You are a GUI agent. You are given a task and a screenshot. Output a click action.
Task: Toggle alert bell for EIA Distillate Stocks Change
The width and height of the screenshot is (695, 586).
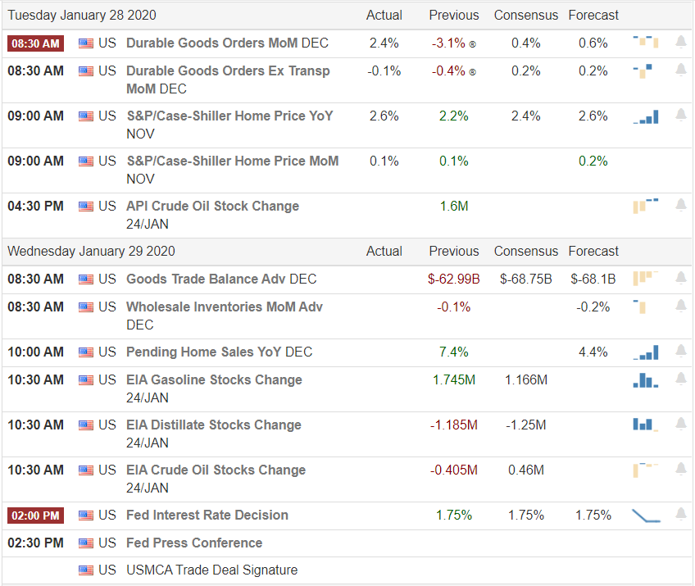680,425
